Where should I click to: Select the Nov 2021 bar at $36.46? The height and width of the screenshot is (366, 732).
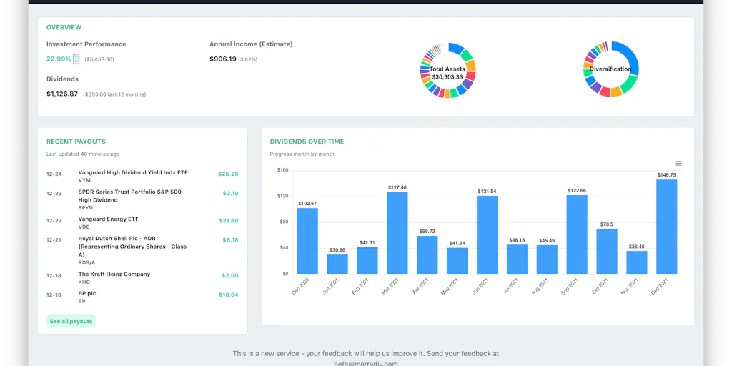tap(637, 263)
